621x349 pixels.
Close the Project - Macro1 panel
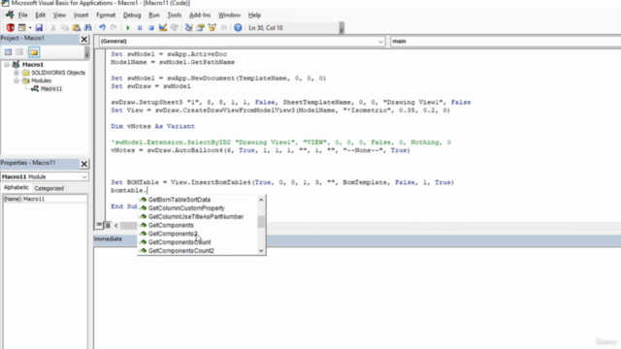pyautogui.click(x=84, y=39)
